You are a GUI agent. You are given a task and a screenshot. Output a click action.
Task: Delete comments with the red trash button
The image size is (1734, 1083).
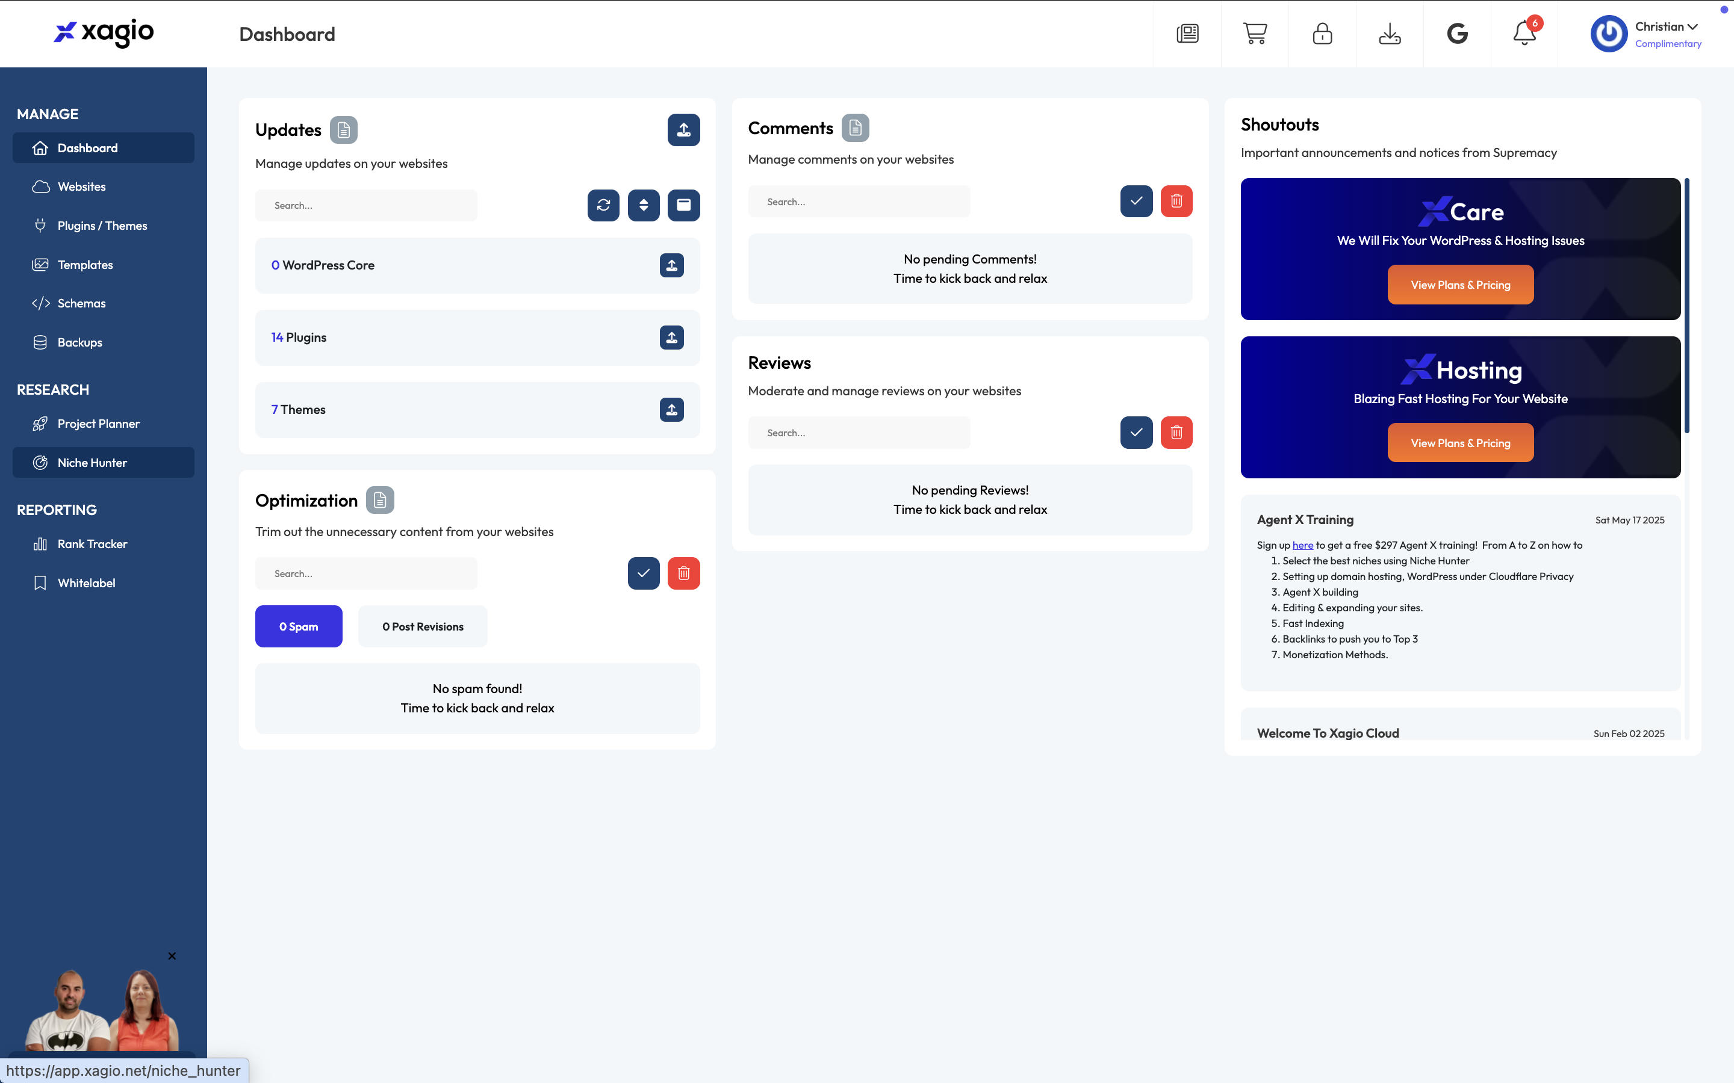click(x=1176, y=202)
